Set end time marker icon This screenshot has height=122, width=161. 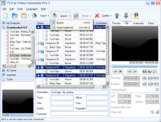tap(145, 84)
